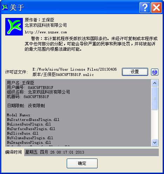Click the license file path text
The image size is (164, 174).
point(74,72)
